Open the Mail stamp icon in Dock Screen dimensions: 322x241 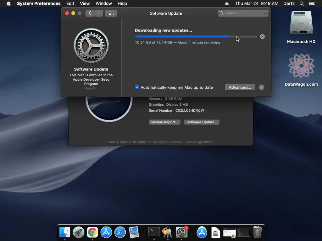pos(134,233)
